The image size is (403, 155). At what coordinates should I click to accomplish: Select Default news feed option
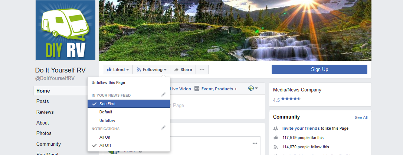129,112
